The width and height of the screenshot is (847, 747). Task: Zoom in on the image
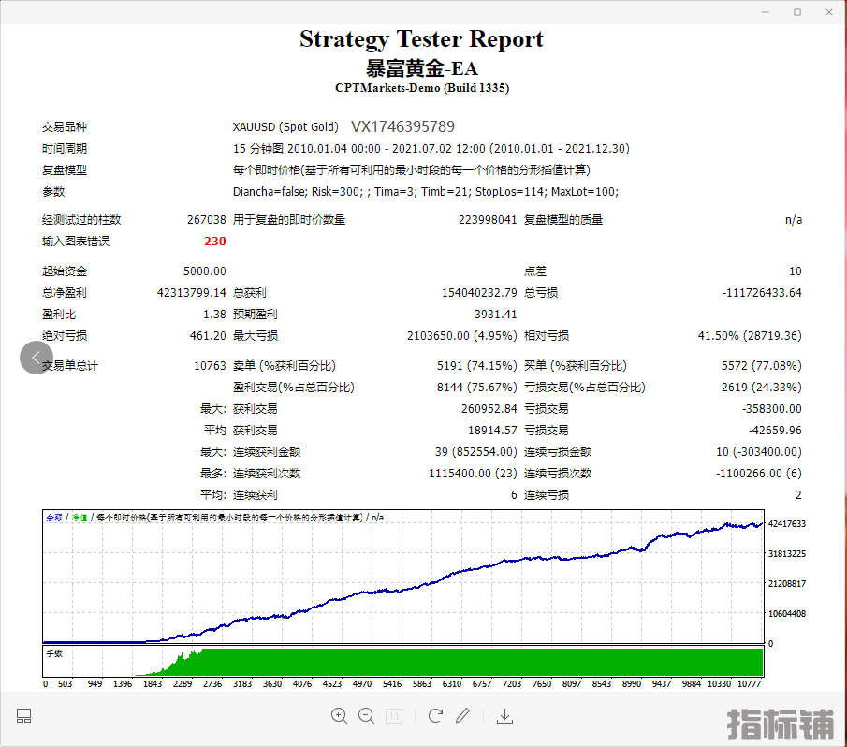tap(339, 716)
